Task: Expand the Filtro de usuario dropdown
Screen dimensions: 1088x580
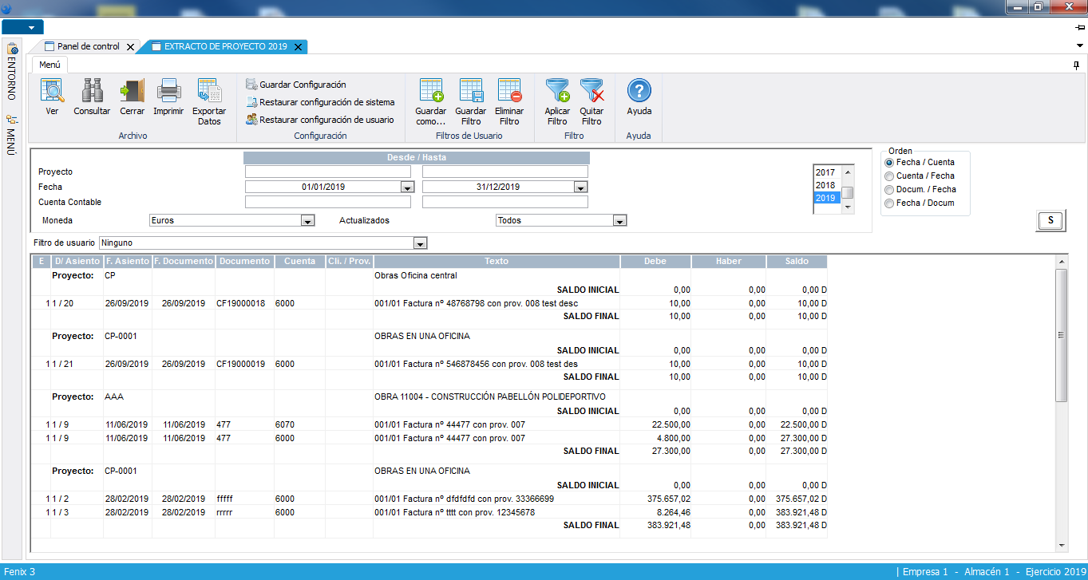Action: click(x=421, y=243)
